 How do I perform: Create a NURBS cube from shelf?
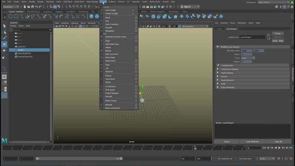click(x=97, y=17)
